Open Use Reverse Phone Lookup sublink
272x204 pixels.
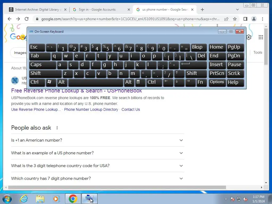36,109
